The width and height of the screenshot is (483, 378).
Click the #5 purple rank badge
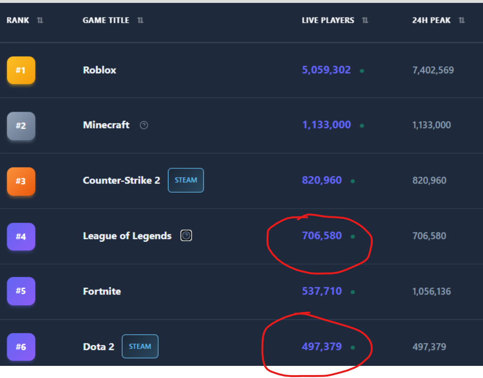pos(21,291)
